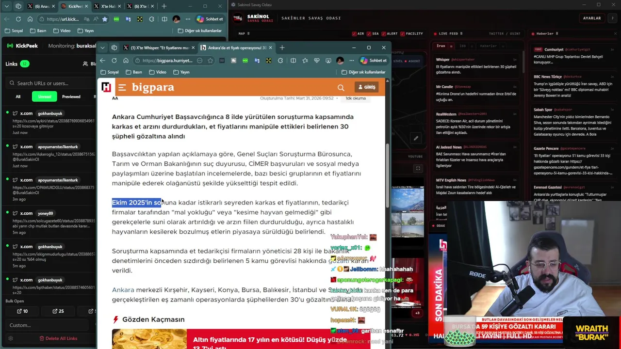The image size is (621, 349).
Task: Expand tab list chevron in KickPeek browser
Action: pyautogui.click(x=7, y=6)
